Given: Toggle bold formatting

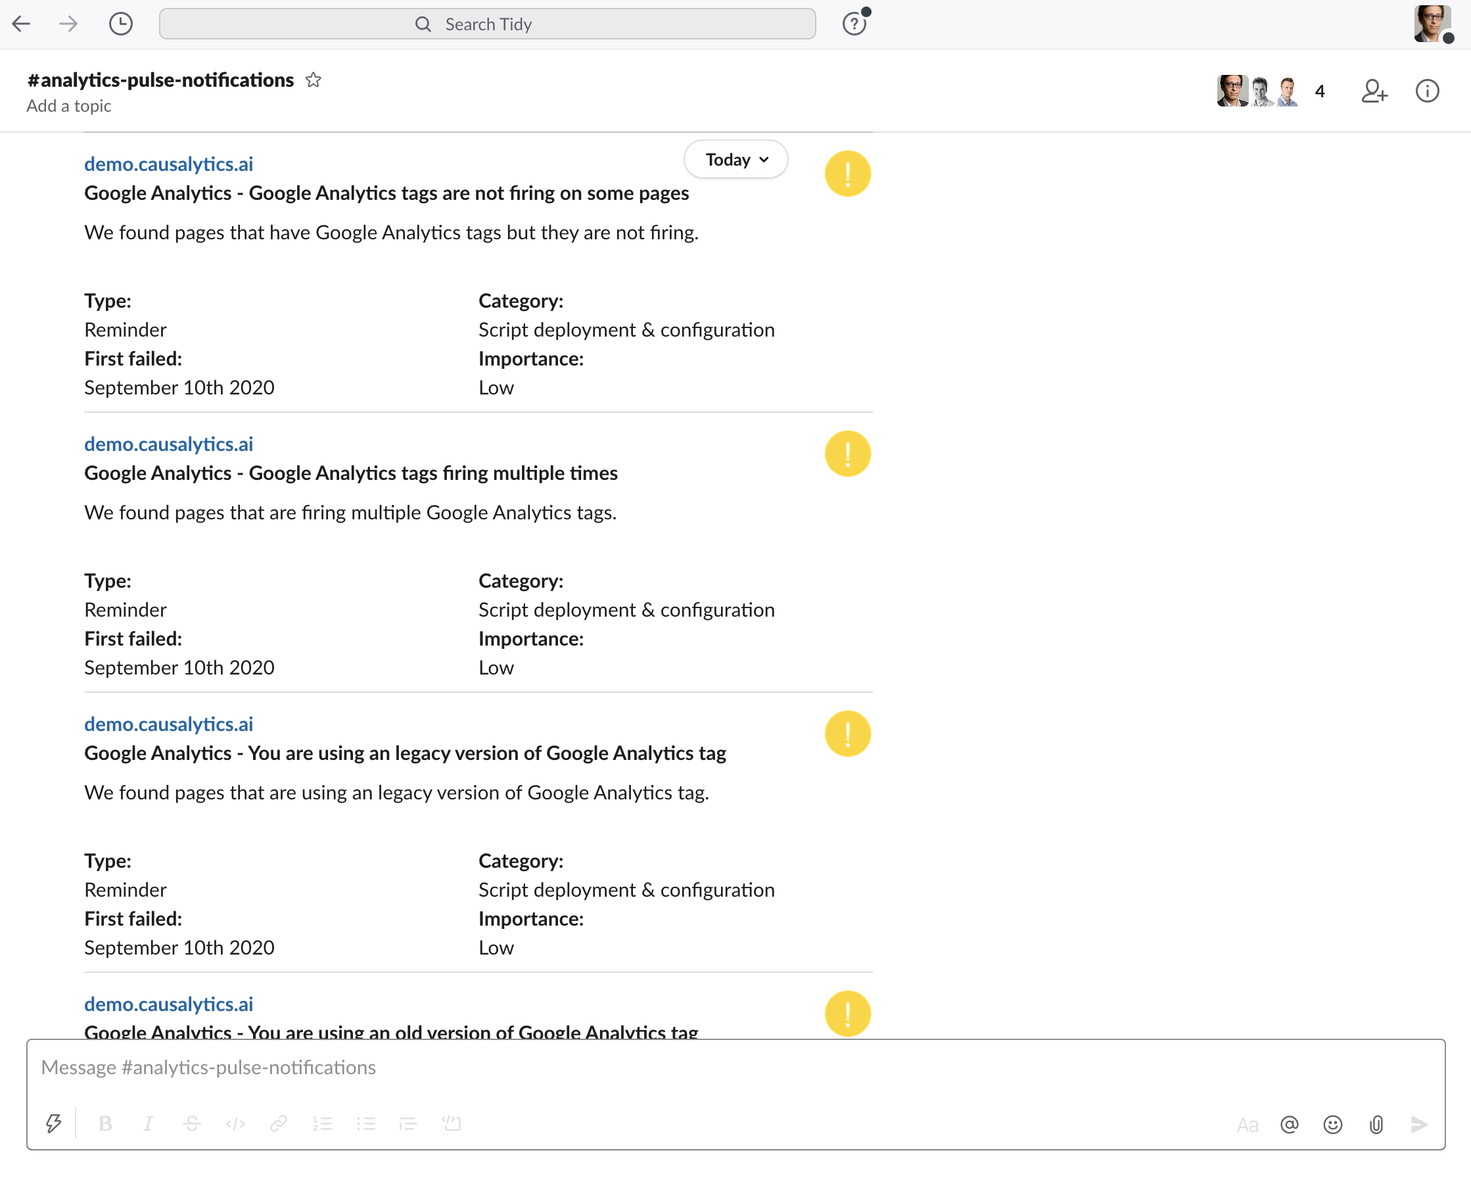Looking at the screenshot, I should point(105,1123).
